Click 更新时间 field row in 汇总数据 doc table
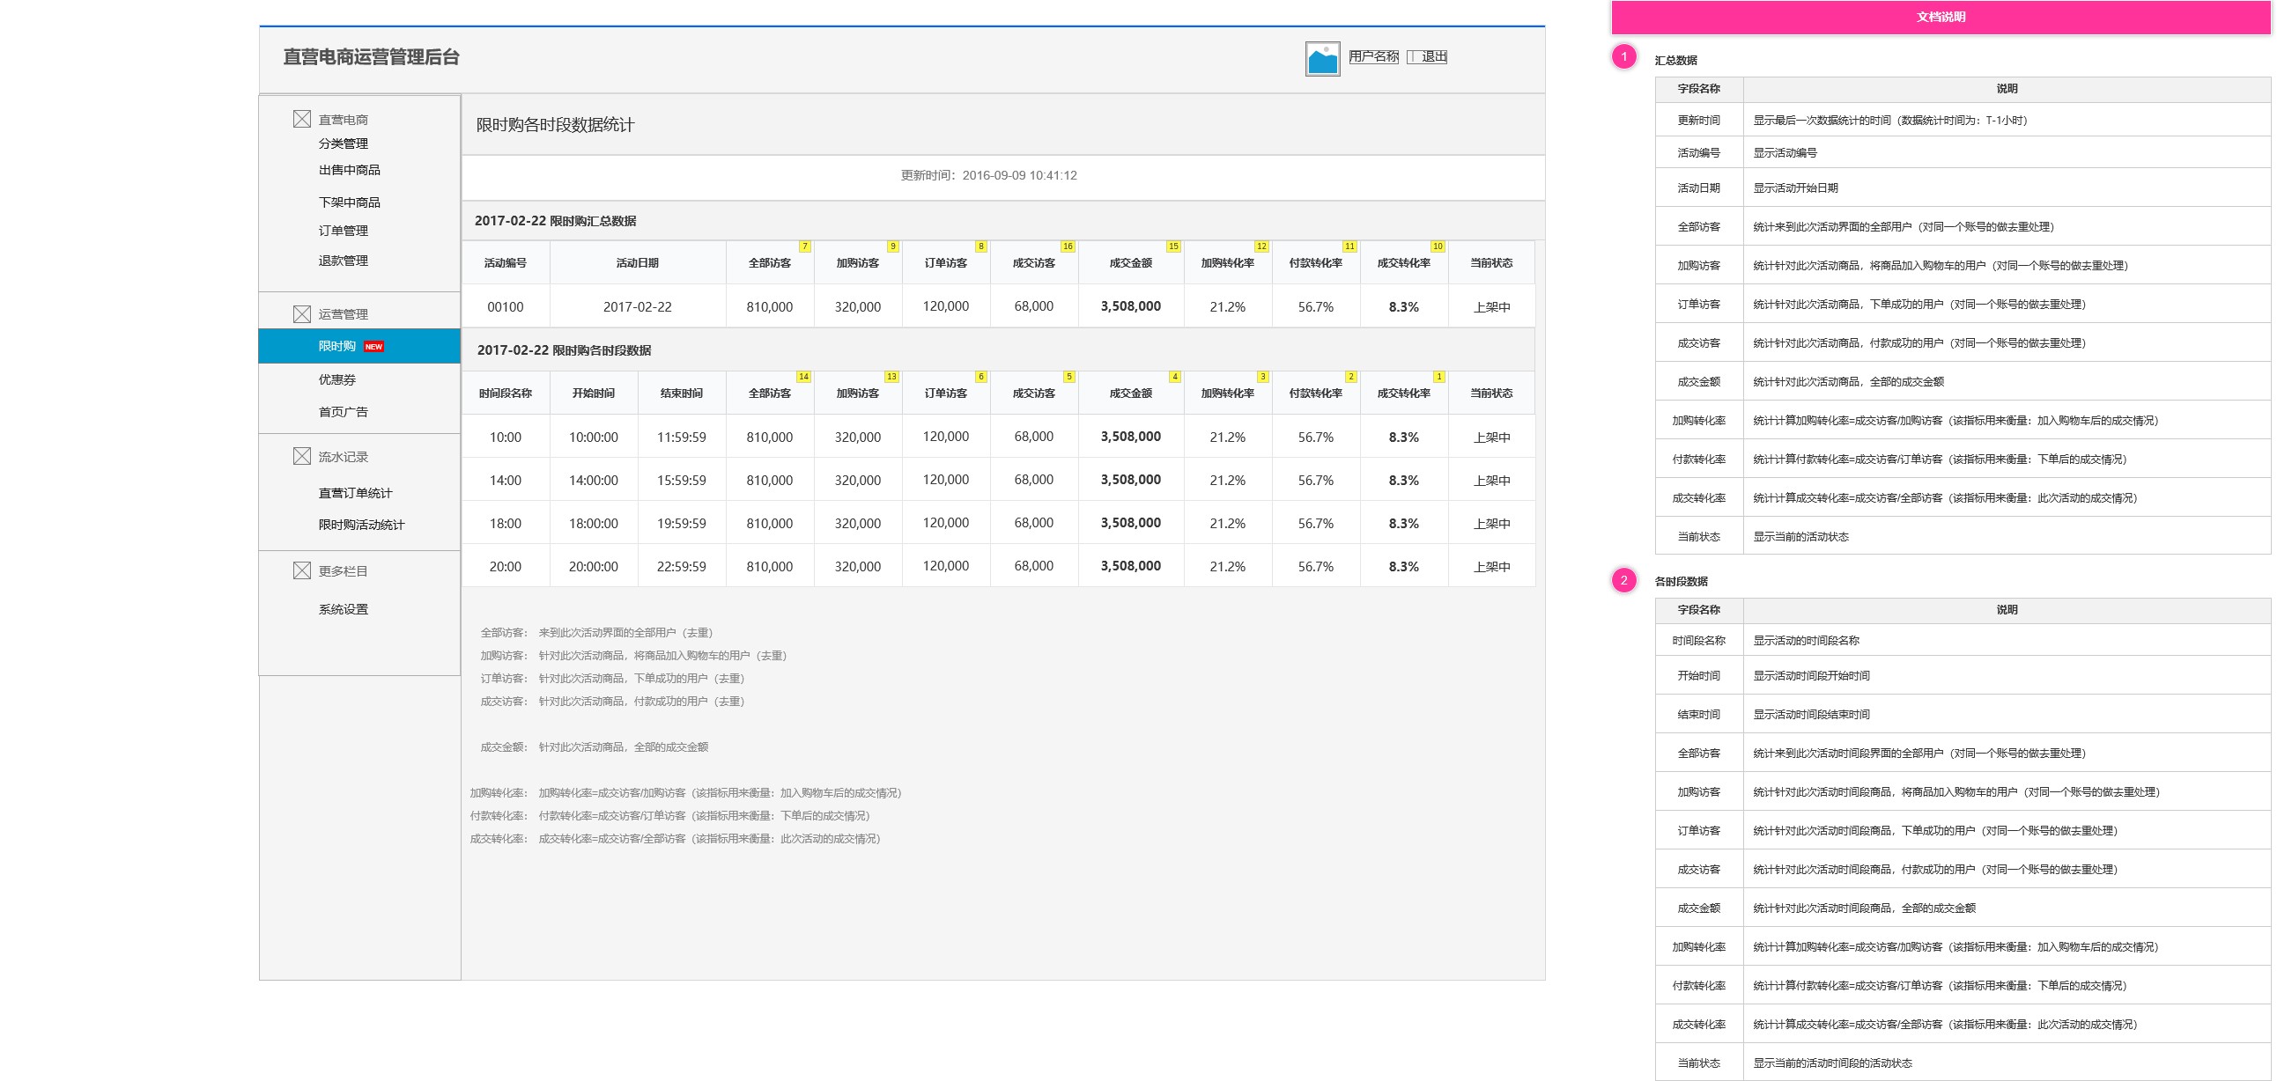 (x=1963, y=120)
